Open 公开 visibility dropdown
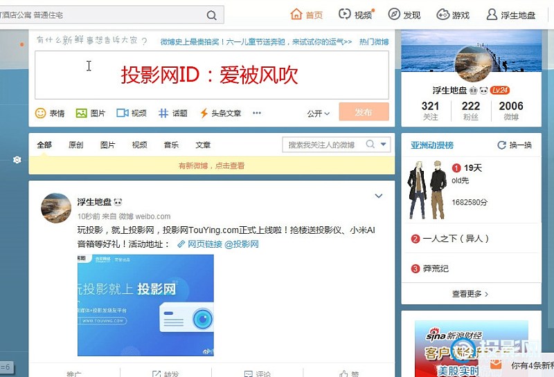554x377 pixels. tap(318, 113)
